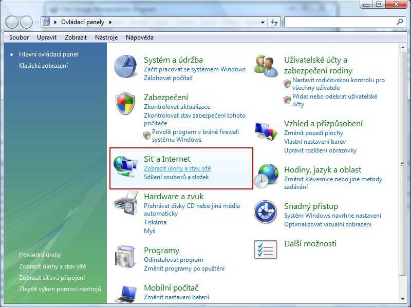Open the Systém a údržba pie chart icon
The height and width of the screenshot is (307, 411).
(x=125, y=66)
